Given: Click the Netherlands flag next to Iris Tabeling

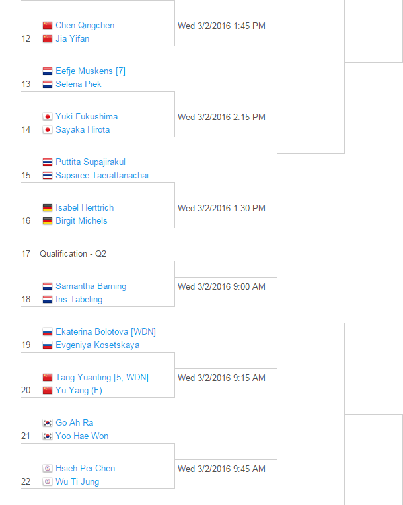Looking at the screenshot, I should [48, 300].
